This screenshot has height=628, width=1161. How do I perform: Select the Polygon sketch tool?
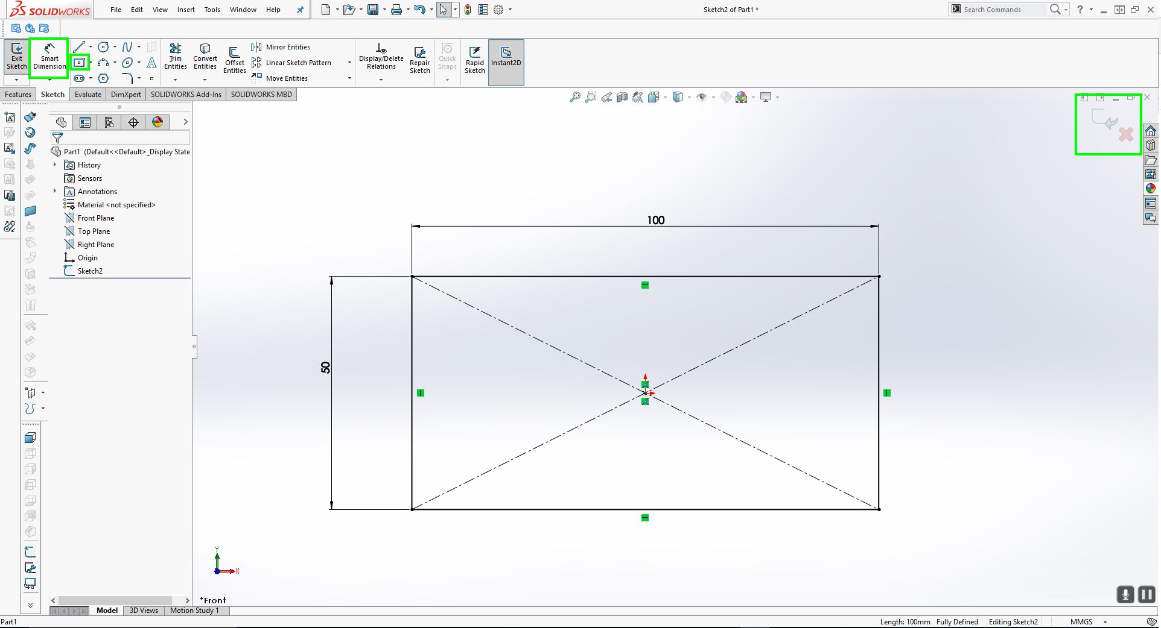[x=104, y=78]
